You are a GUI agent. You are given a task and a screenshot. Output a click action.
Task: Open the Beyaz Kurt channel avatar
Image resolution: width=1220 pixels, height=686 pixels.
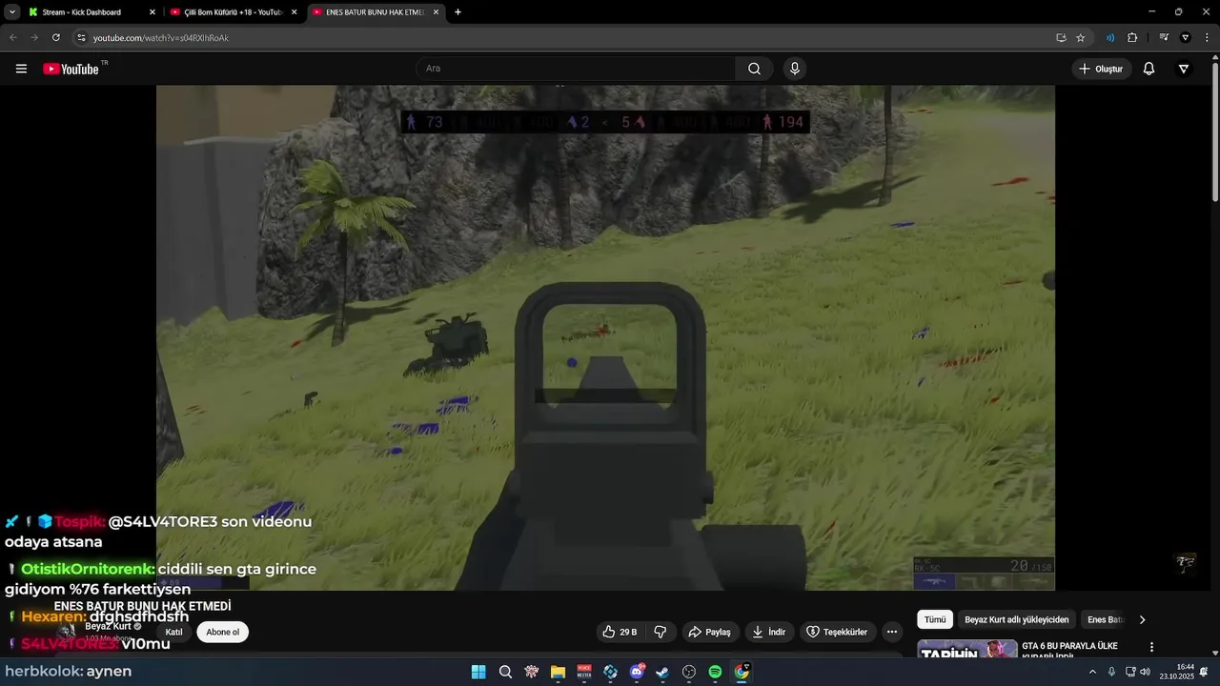pos(67,631)
